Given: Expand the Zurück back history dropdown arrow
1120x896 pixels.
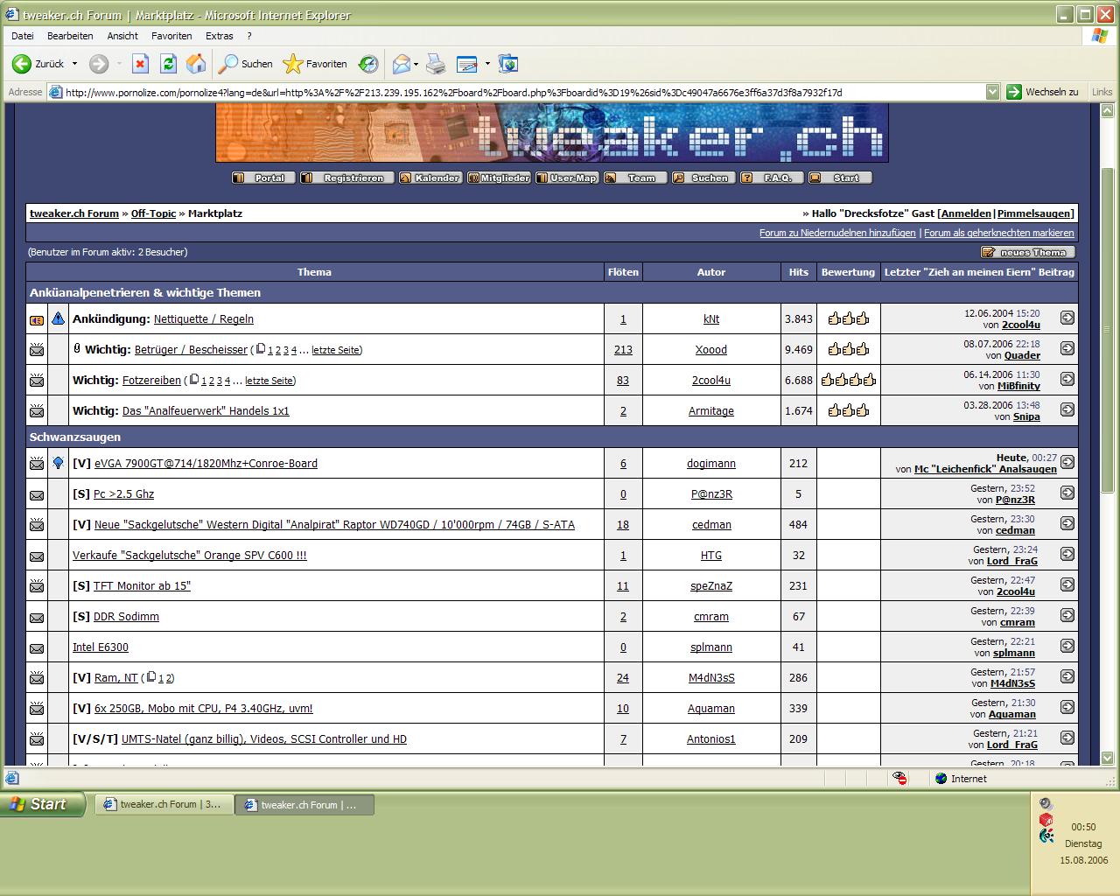Looking at the screenshot, I should 74,64.
